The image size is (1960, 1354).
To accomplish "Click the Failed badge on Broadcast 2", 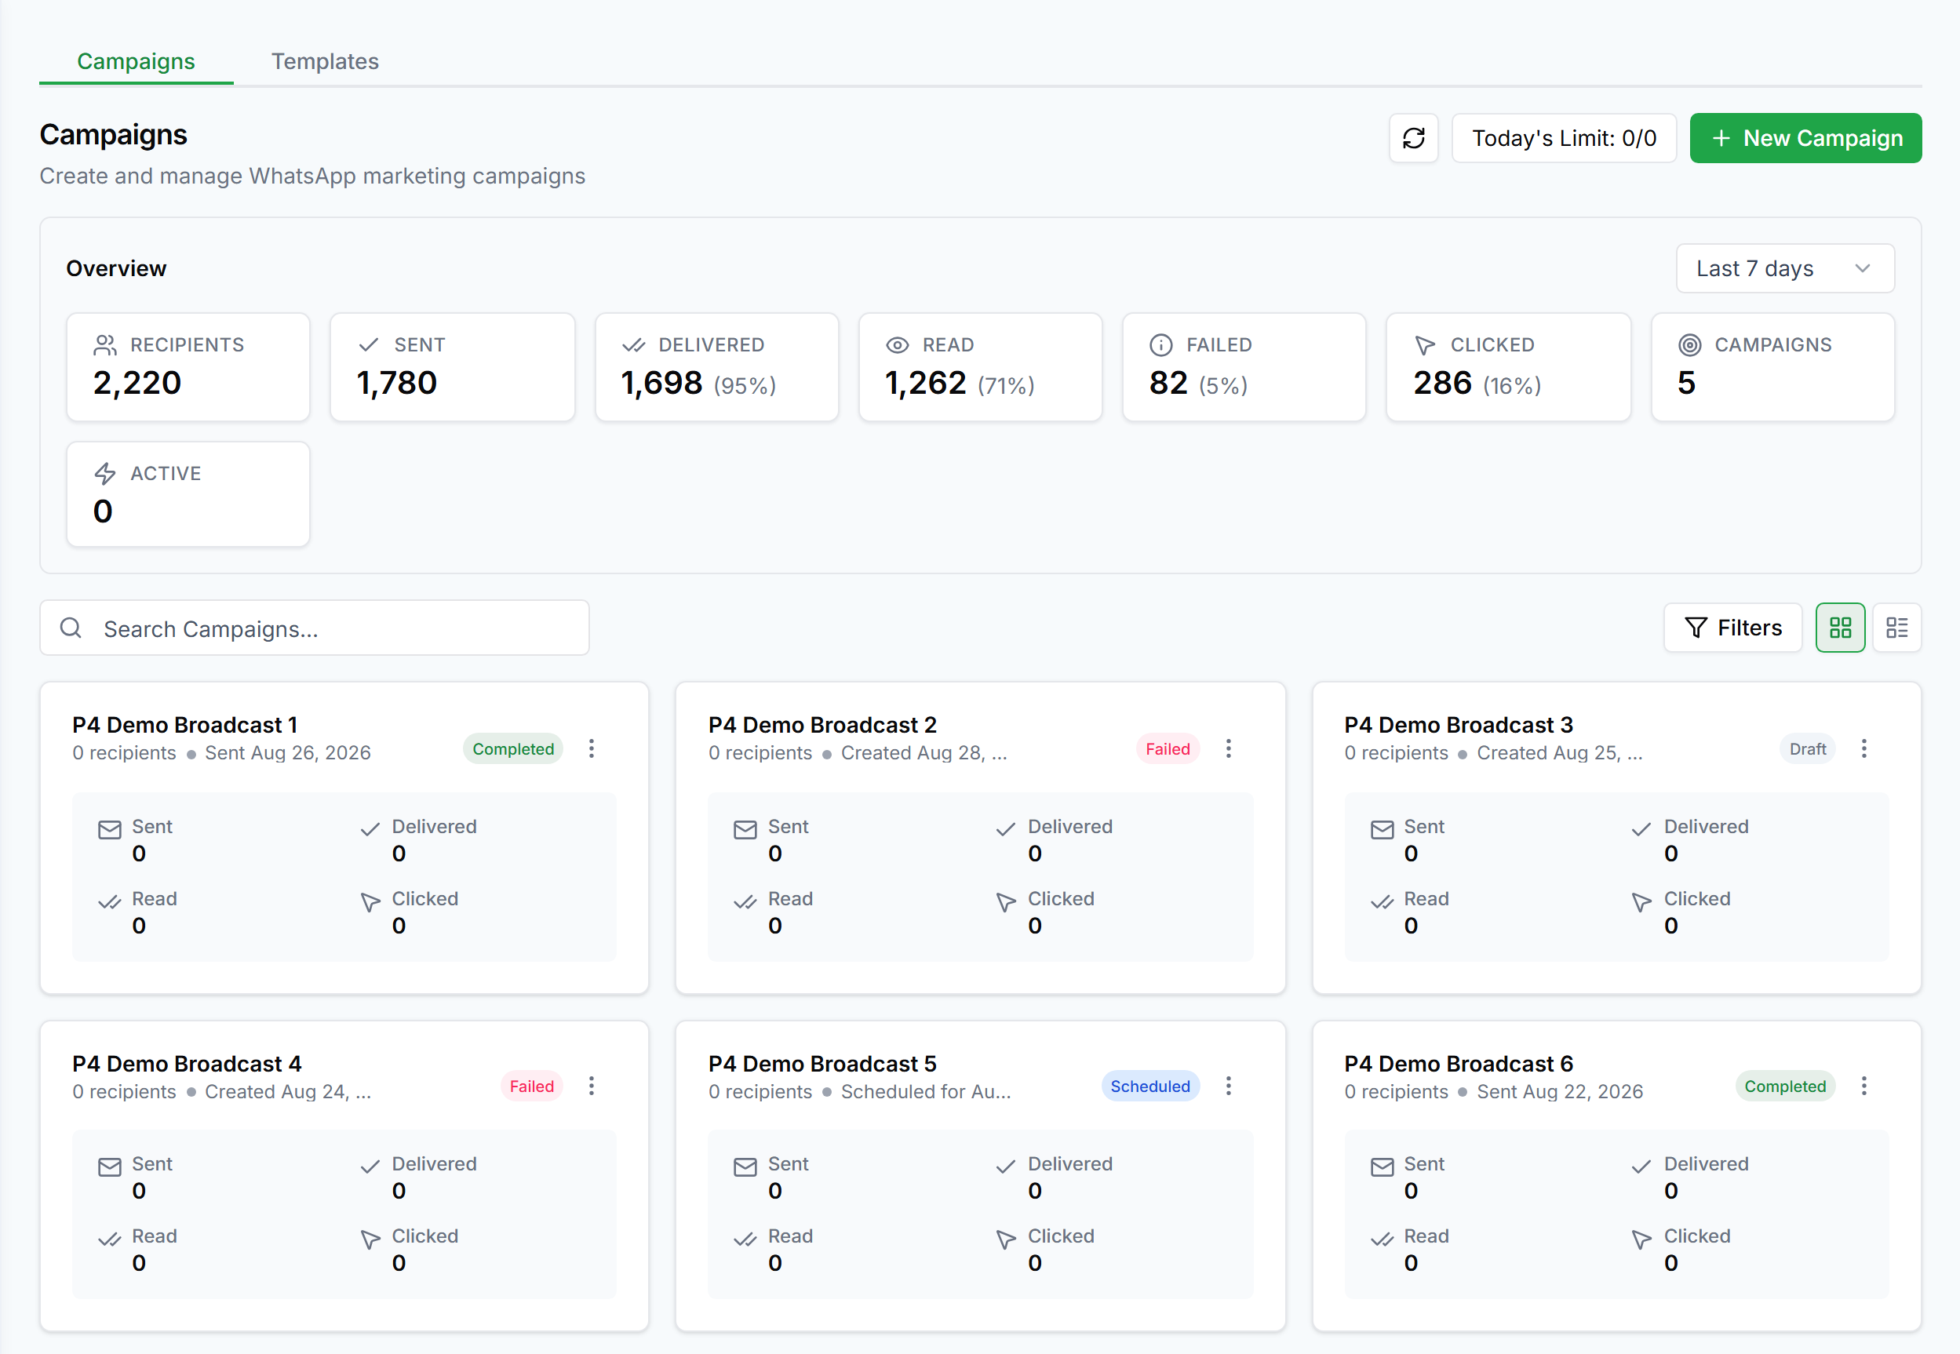I will point(1168,749).
